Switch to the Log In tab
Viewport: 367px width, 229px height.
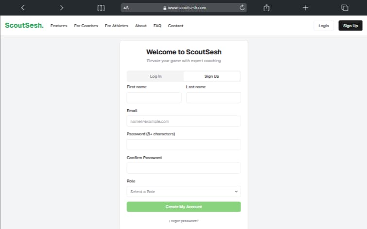(156, 76)
